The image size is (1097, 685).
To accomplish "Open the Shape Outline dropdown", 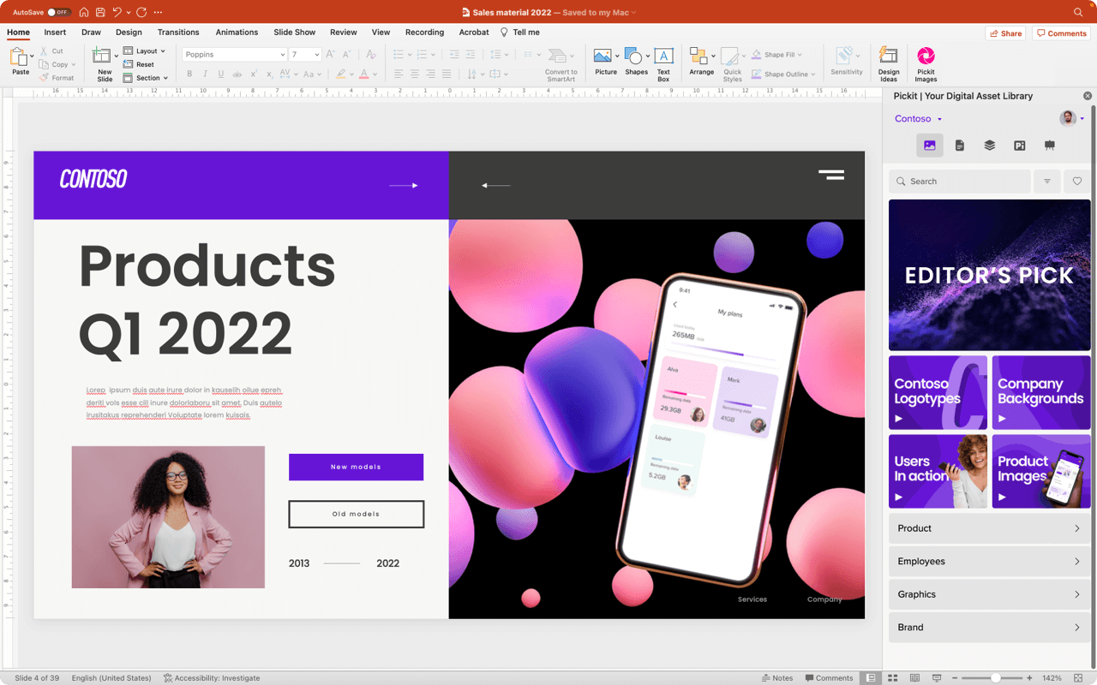I will pyautogui.click(x=783, y=74).
